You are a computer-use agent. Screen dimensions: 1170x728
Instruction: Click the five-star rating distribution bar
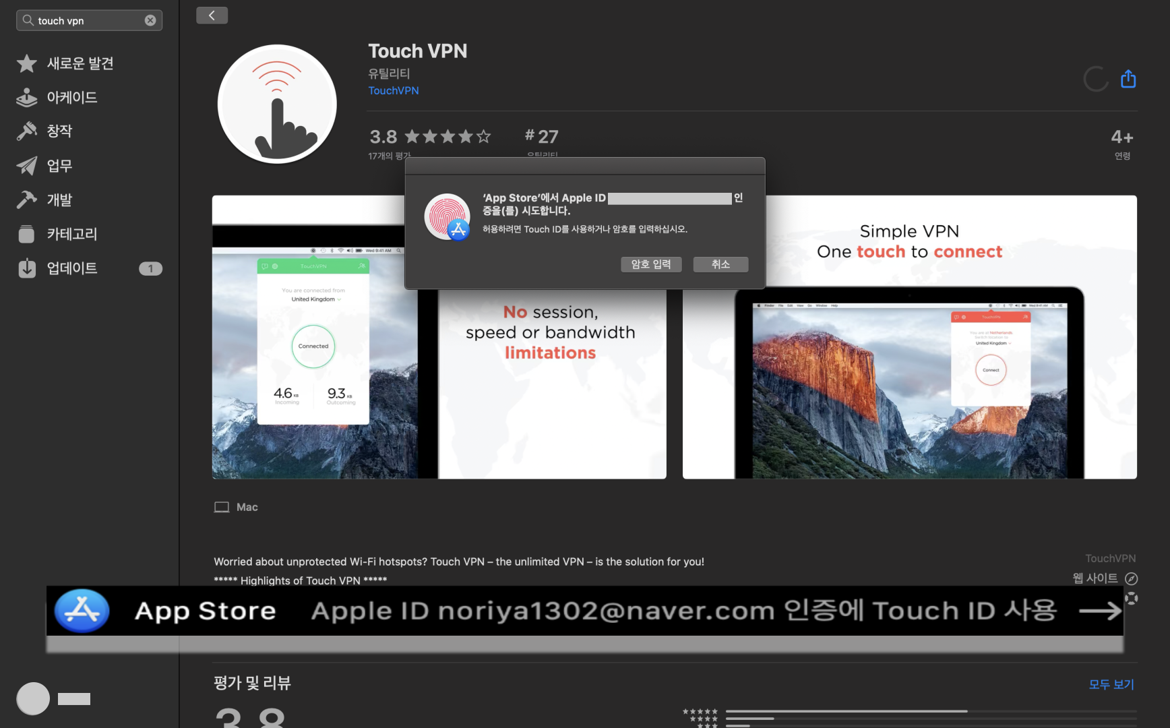click(931, 711)
